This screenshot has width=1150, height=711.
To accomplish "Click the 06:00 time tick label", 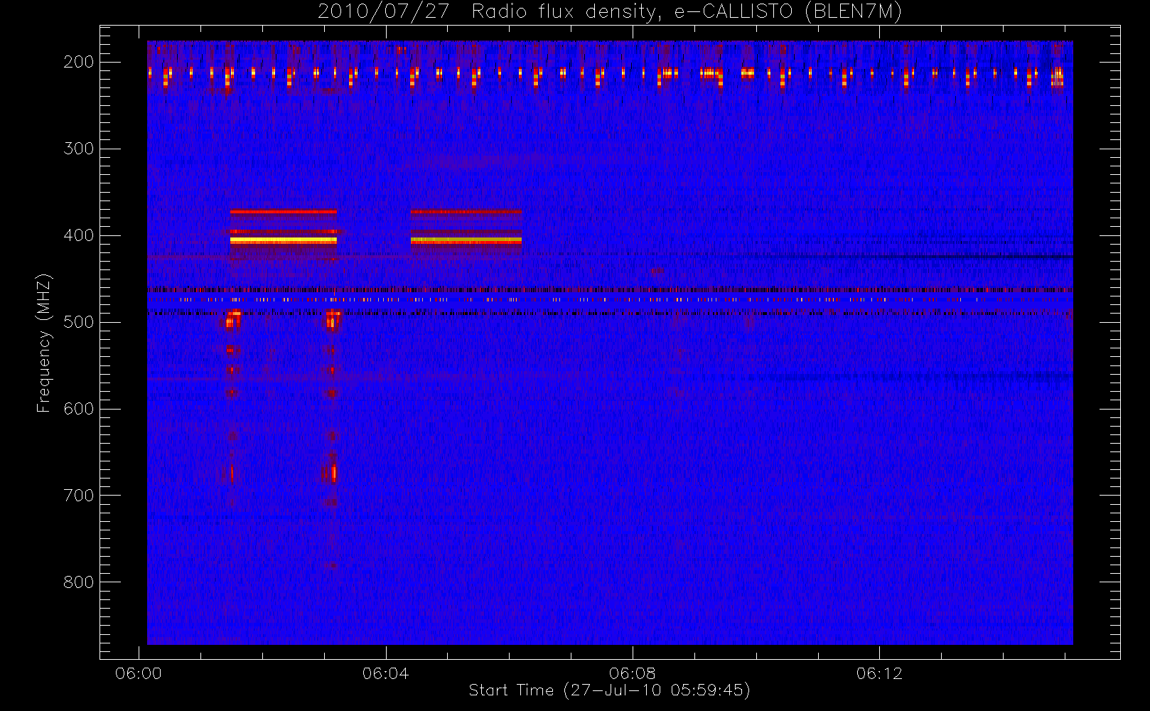I will [139, 673].
